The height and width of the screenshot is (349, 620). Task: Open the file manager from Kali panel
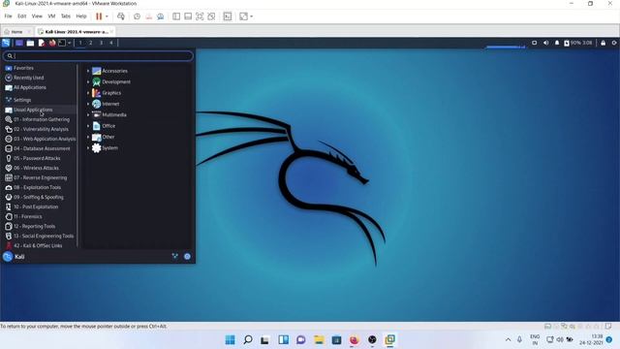click(x=30, y=43)
